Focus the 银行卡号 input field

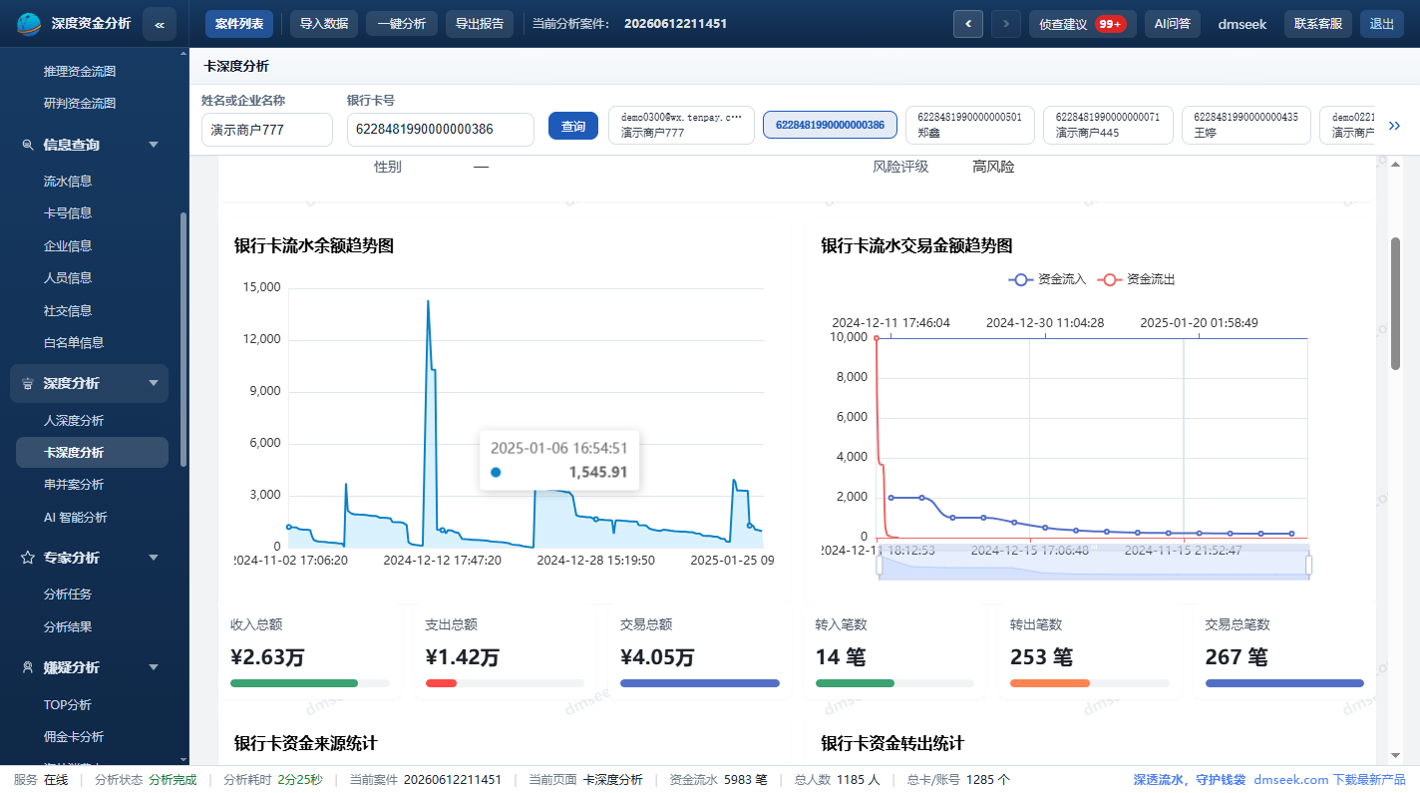click(x=442, y=129)
